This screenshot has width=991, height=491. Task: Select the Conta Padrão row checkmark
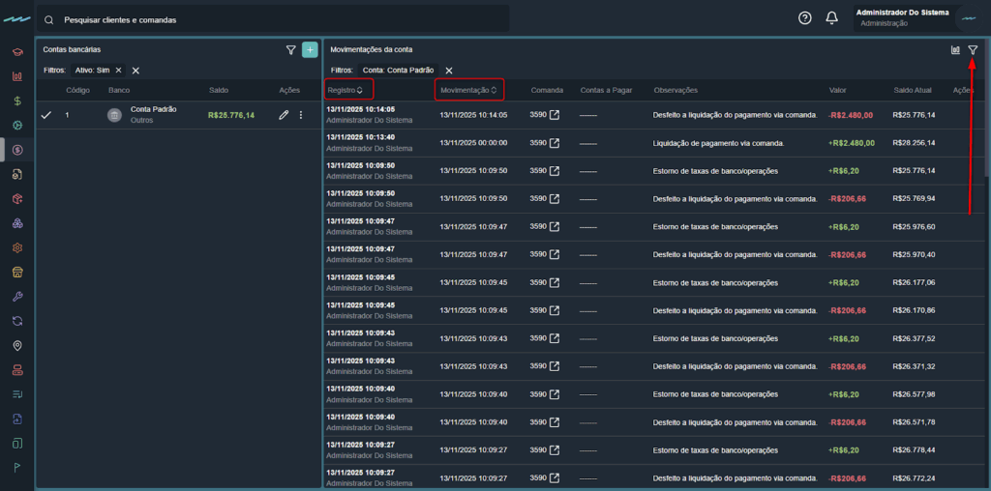[45, 115]
